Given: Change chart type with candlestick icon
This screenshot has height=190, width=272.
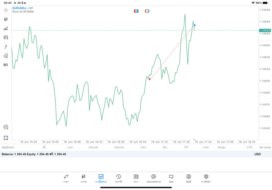Looking at the screenshot, I should click(x=6, y=19).
